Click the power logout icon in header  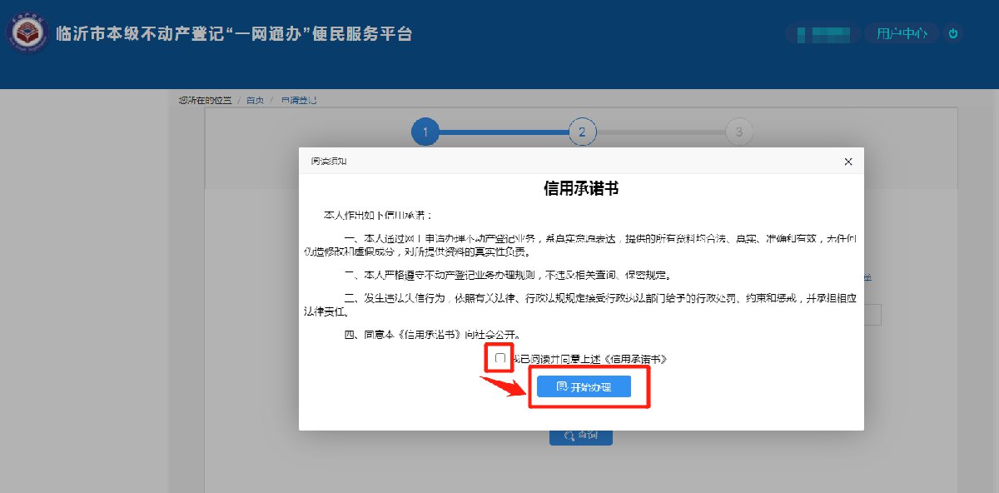point(954,34)
